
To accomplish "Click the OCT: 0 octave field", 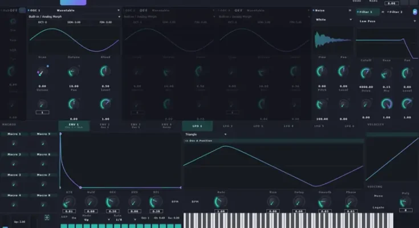I will coord(42,22).
